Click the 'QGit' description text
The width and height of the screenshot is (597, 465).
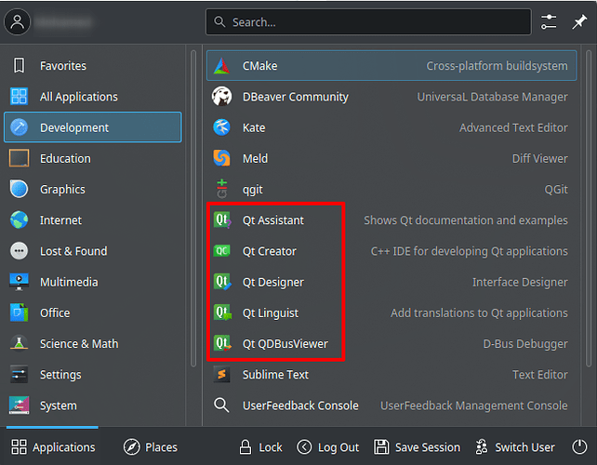pos(556,190)
